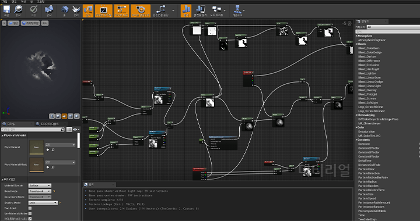Toggle Use Material Attributes checkbox
The width and height of the screenshot is (420, 221).
point(30,213)
